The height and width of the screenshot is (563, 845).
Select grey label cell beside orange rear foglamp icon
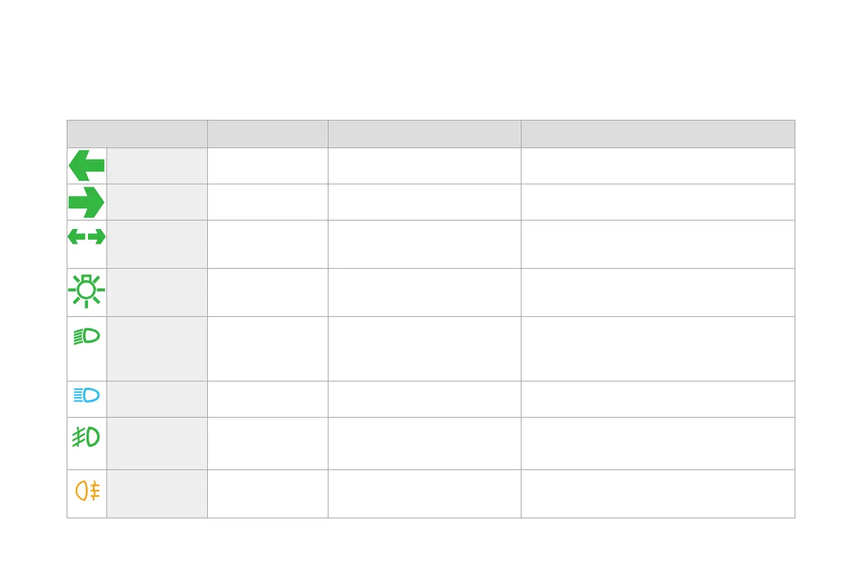click(157, 494)
